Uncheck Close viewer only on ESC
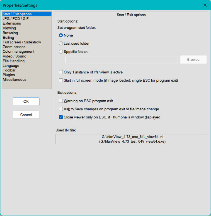211x216 pixels. point(61,117)
